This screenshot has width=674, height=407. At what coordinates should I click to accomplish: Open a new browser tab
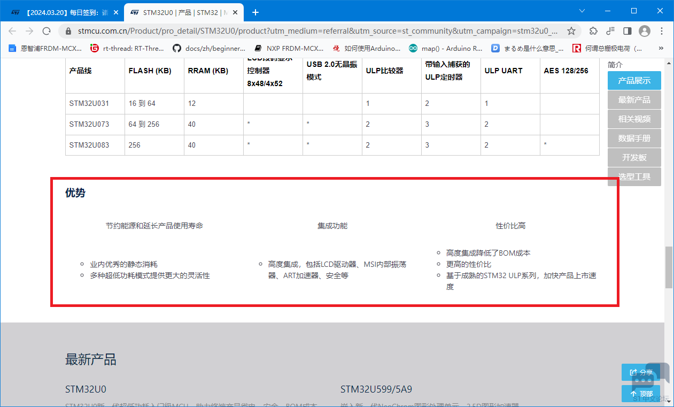(x=255, y=12)
